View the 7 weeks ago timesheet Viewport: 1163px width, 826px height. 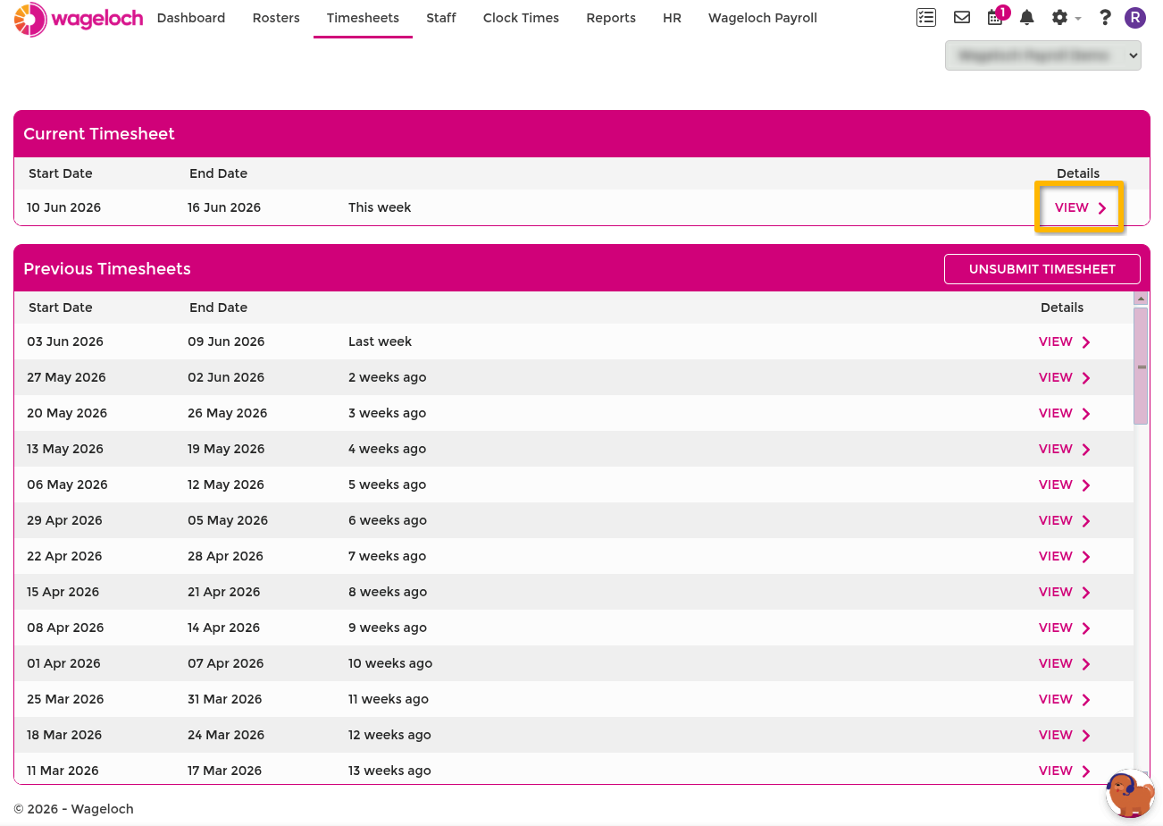1065,556
